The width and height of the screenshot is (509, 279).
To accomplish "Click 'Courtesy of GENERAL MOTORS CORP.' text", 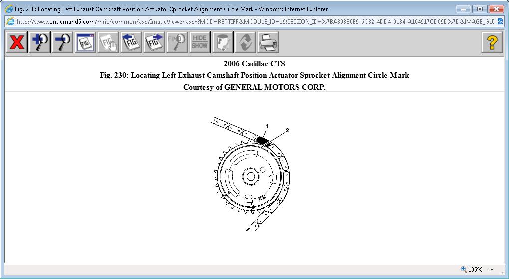I will (x=254, y=87).
